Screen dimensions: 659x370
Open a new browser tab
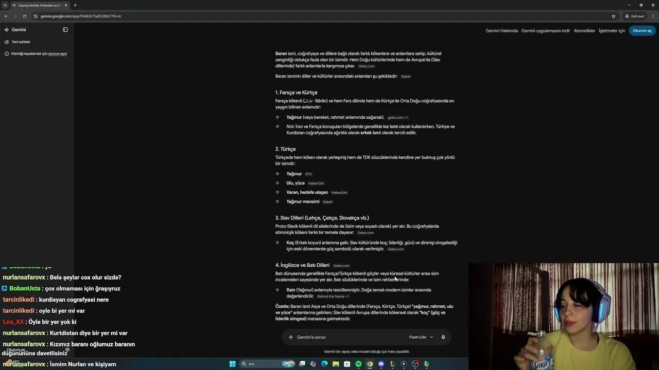[x=75, y=5]
